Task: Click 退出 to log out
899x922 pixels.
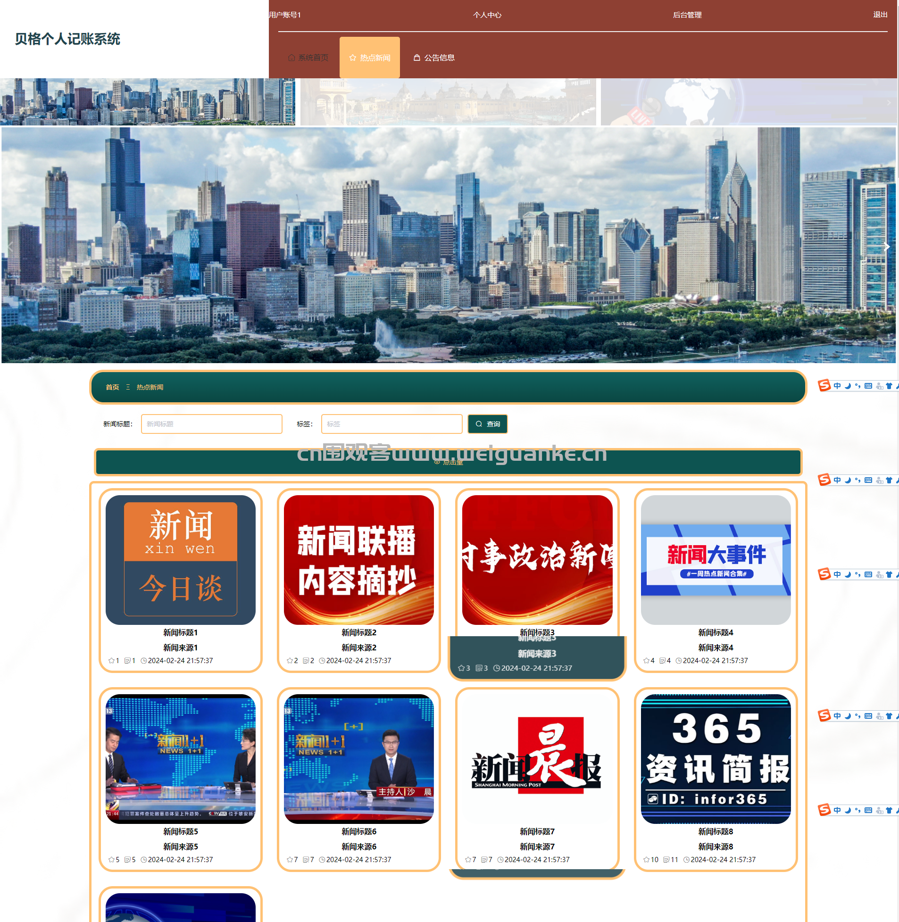Action: point(880,15)
